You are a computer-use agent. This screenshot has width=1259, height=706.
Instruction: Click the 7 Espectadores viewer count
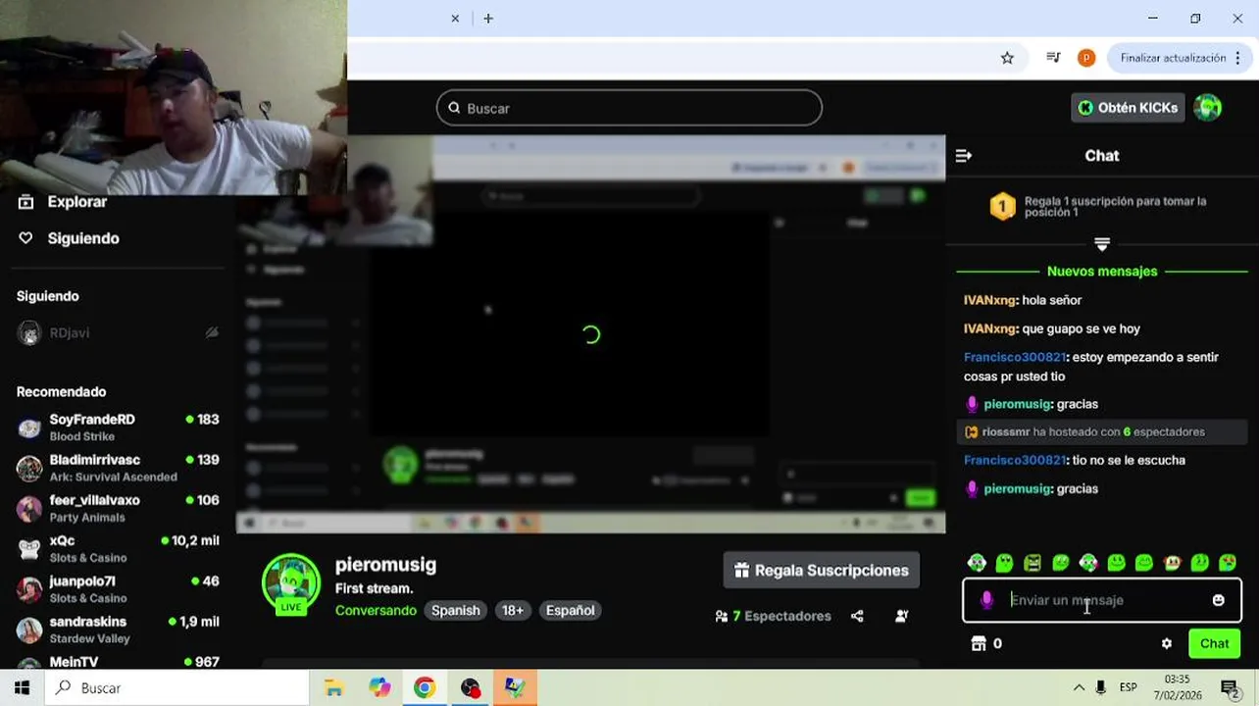[x=773, y=616]
